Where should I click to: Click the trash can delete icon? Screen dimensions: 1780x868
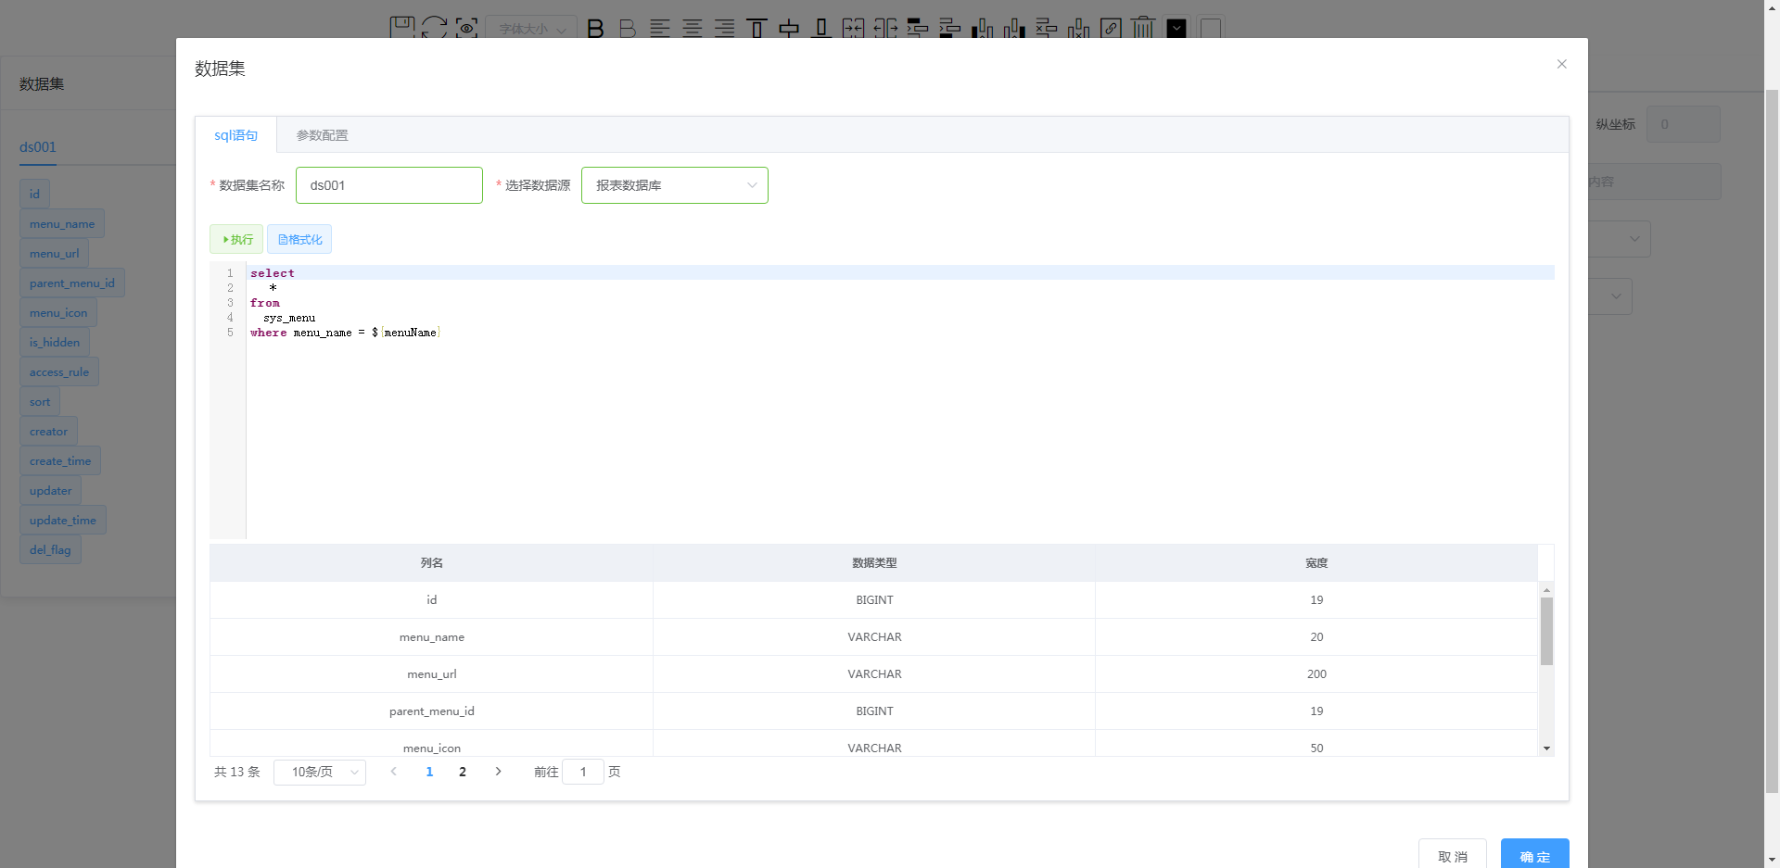1143,28
